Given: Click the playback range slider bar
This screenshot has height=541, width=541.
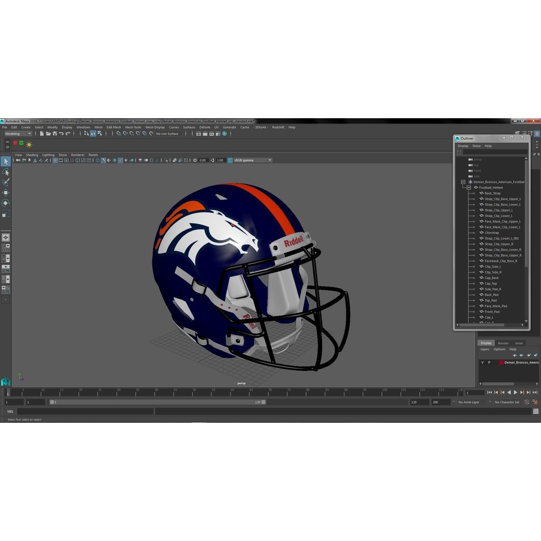Looking at the screenshot, I should tap(157, 402).
